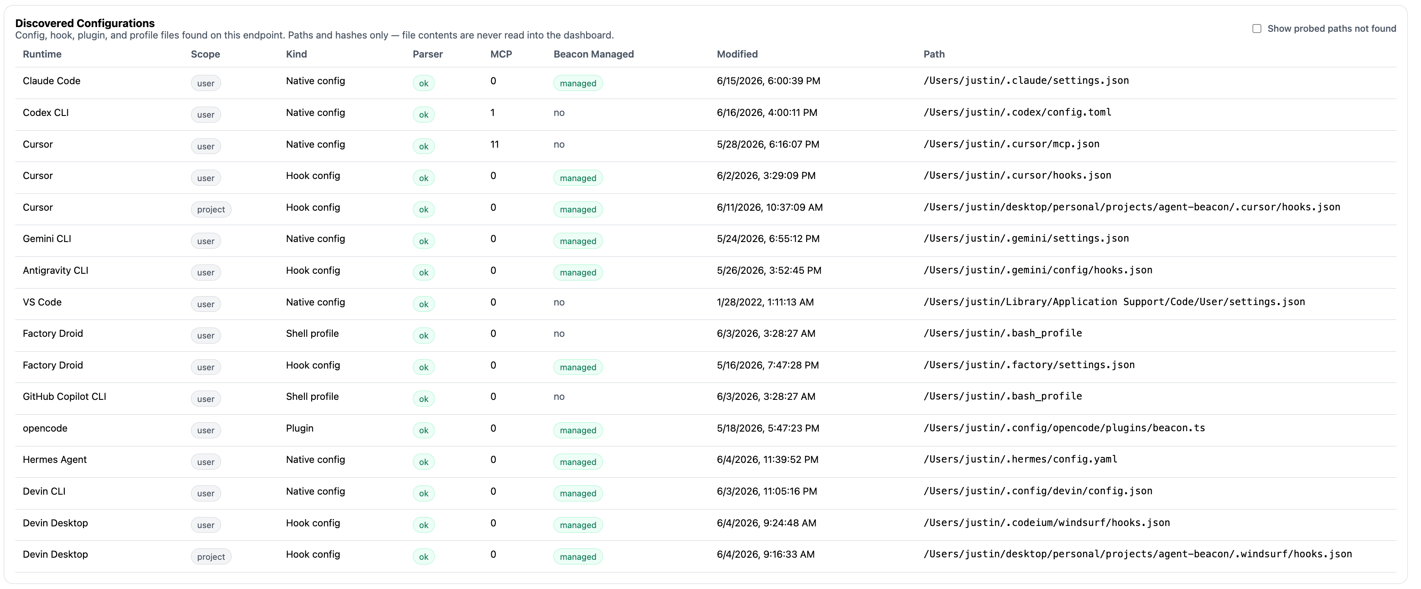The width and height of the screenshot is (1421, 589).
Task: Select the opencode runtime name
Action: [x=45, y=429]
